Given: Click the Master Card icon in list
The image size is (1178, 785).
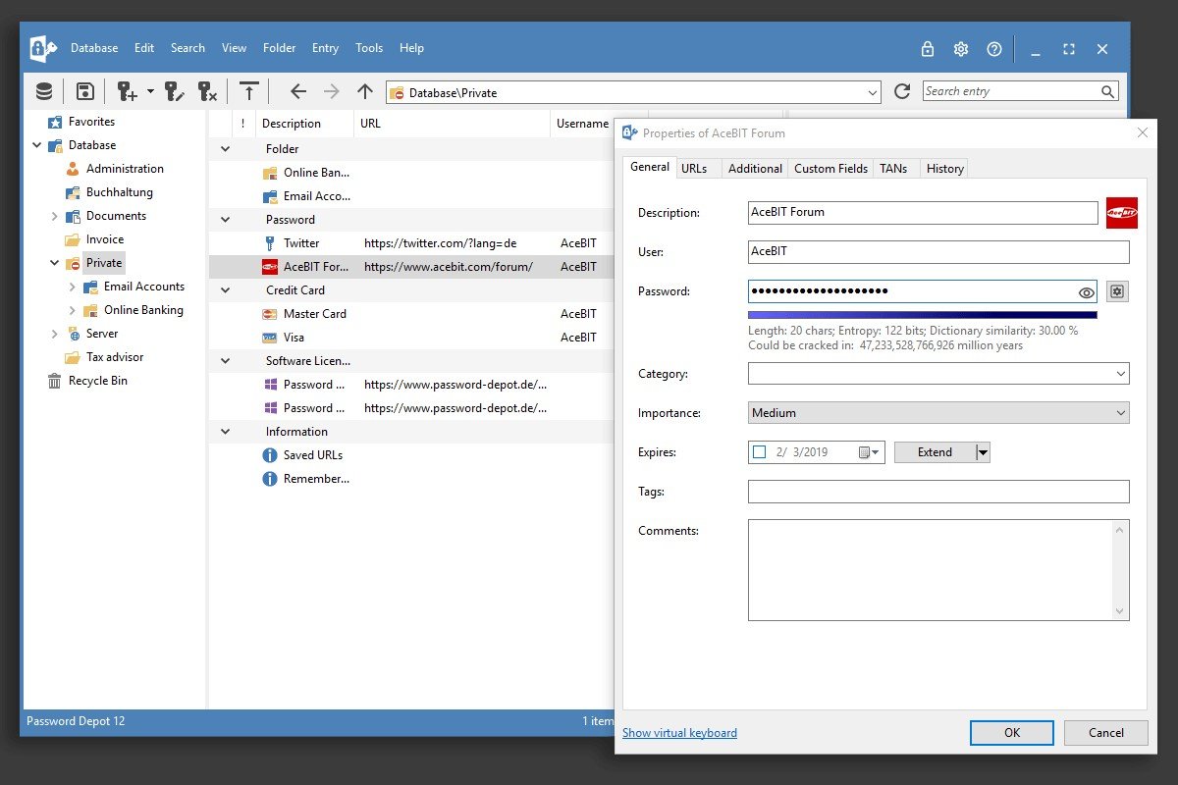Looking at the screenshot, I should [270, 314].
